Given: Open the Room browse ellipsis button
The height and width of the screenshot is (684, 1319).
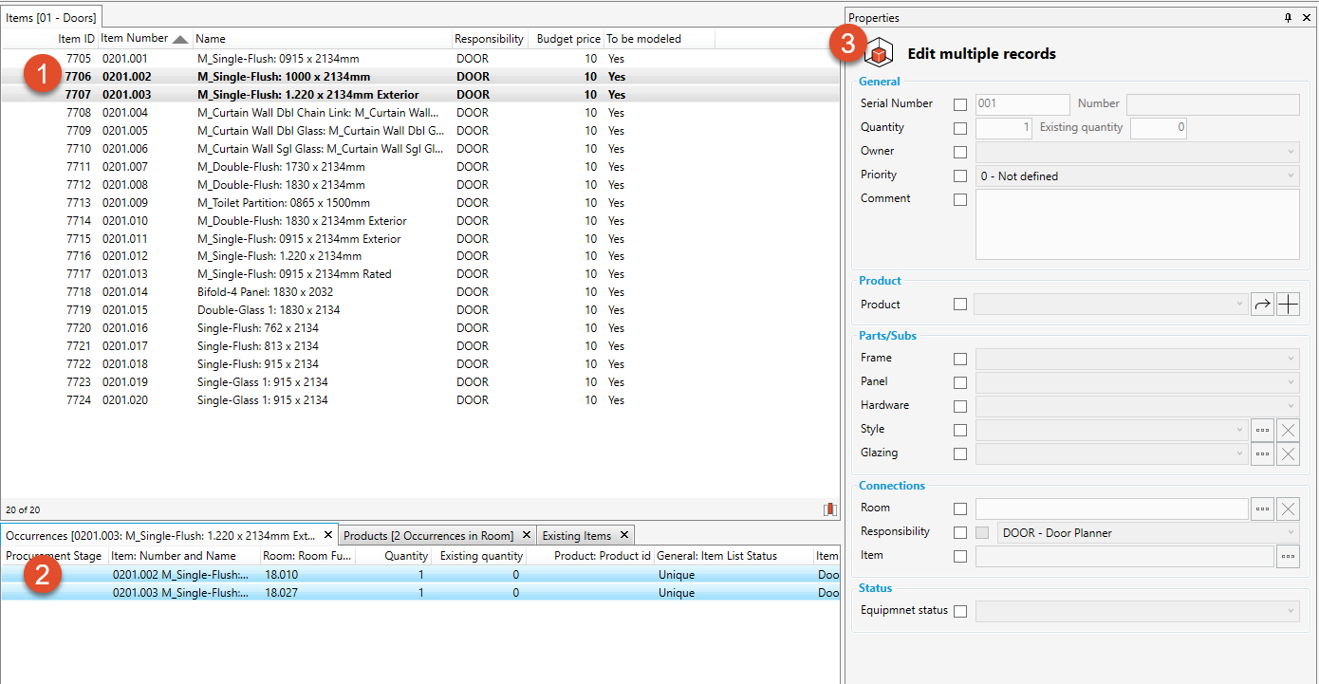Looking at the screenshot, I should (x=1262, y=508).
